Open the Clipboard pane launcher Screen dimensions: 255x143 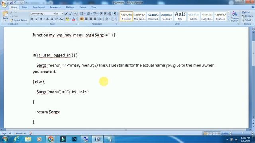click(27, 24)
